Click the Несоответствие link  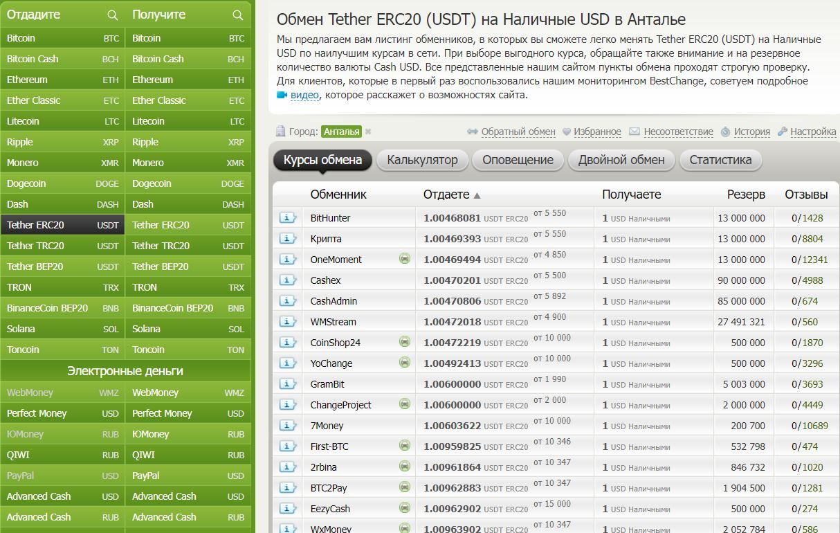coord(678,132)
